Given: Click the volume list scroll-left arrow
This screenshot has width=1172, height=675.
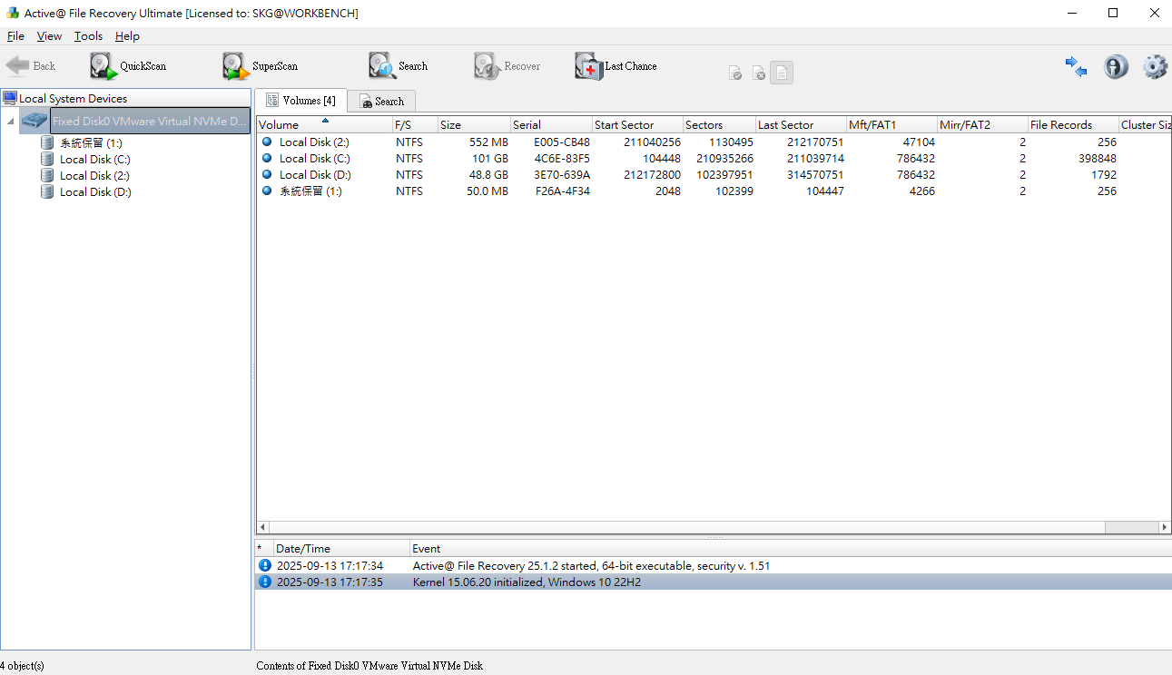Looking at the screenshot, I should tap(263, 527).
